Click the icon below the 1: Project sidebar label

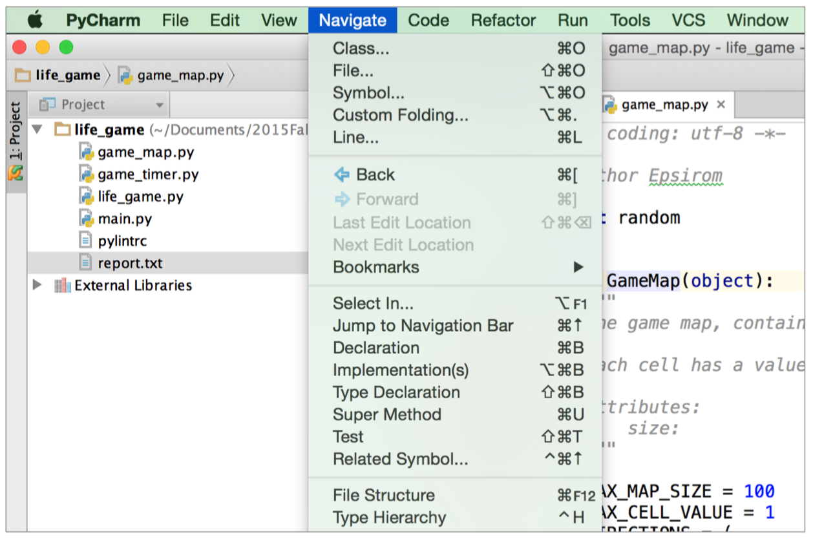point(15,173)
